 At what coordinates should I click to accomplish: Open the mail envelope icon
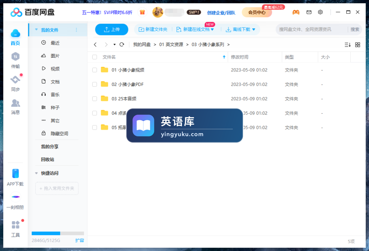tap(309, 12)
